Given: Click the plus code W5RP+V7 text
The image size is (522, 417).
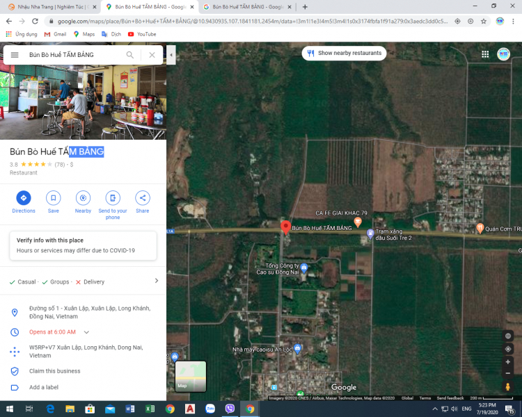Looking at the screenshot, I should click(86, 352).
